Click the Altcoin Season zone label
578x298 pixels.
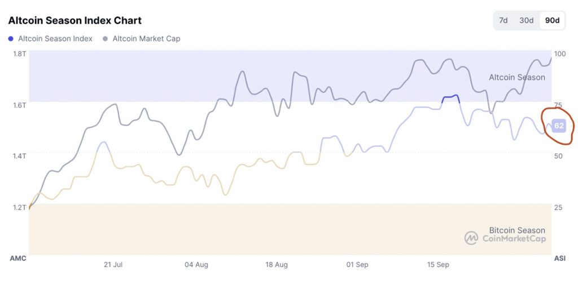(x=516, y=77)
